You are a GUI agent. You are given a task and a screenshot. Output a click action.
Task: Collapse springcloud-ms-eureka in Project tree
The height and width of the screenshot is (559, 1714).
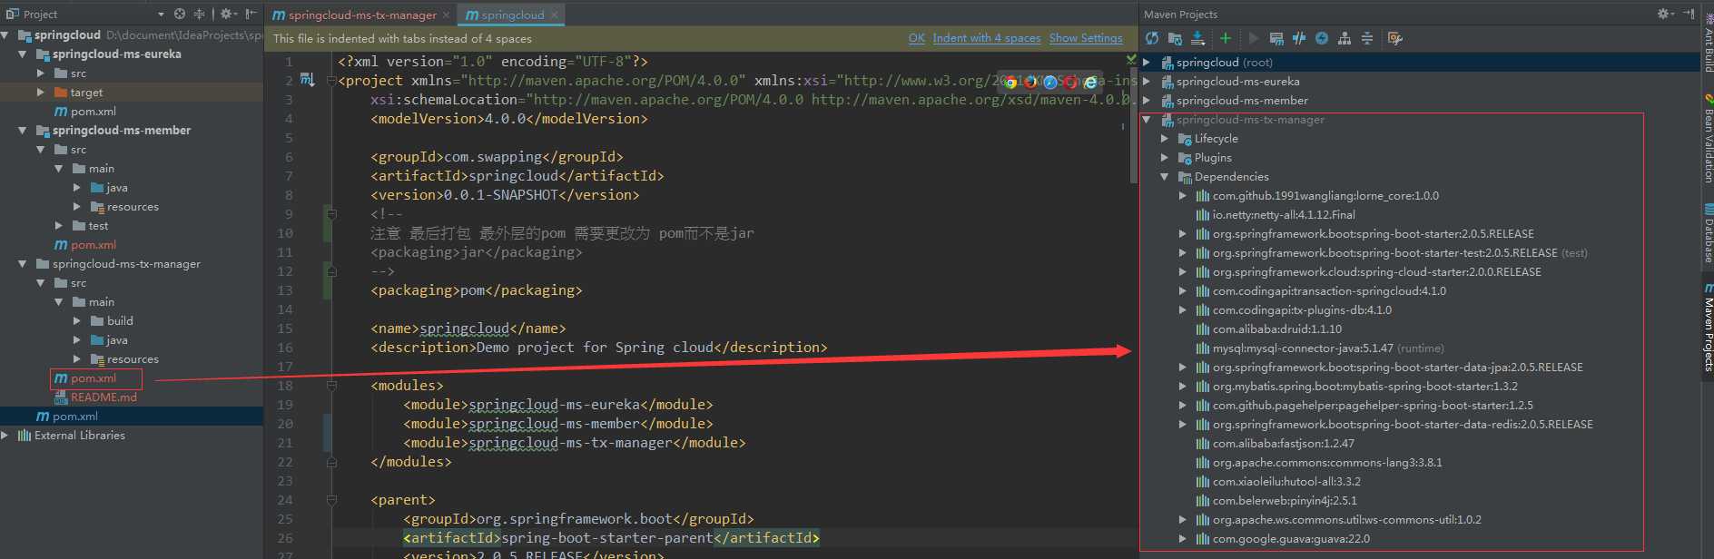[23, 54]
